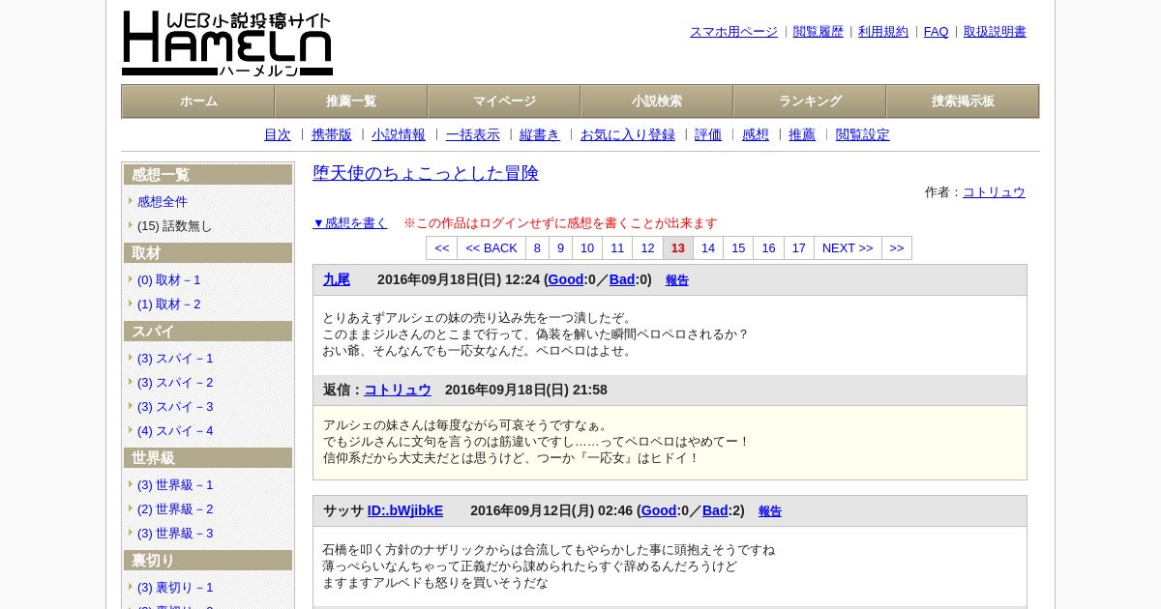Open sidebar item (1) 取材－2
The image size is (1161, 609).
click(169, 304)
